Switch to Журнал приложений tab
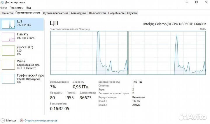The width and height of the screenshot is (210, 124). pyautogui.click(x=56, y=13)
